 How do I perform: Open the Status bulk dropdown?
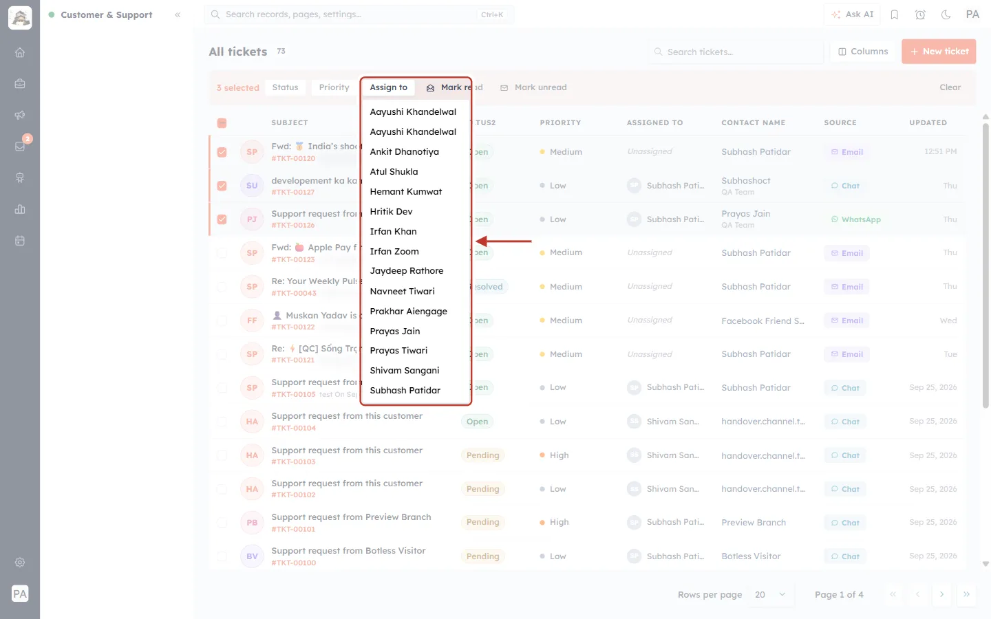coord(285,87)
